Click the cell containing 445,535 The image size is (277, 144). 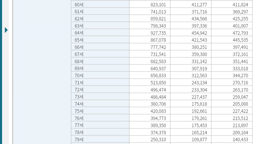(x=232, y=40)
